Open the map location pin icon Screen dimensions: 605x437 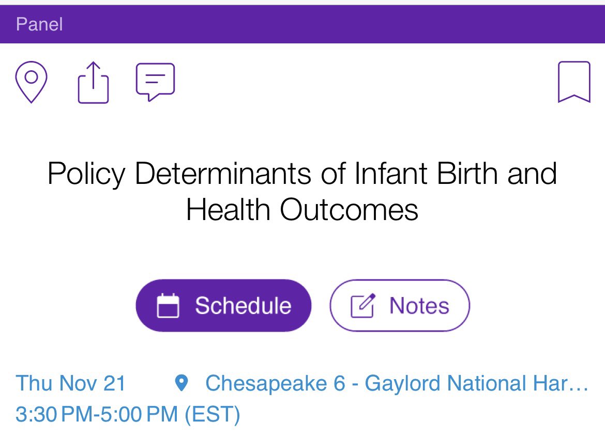(31, 82)
